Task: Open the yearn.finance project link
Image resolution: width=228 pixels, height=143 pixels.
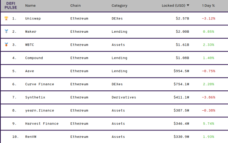Action: pos(40,110)
